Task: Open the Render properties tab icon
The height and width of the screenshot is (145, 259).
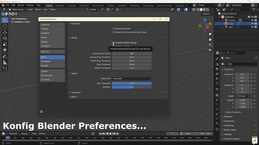Action: (217, 64)
